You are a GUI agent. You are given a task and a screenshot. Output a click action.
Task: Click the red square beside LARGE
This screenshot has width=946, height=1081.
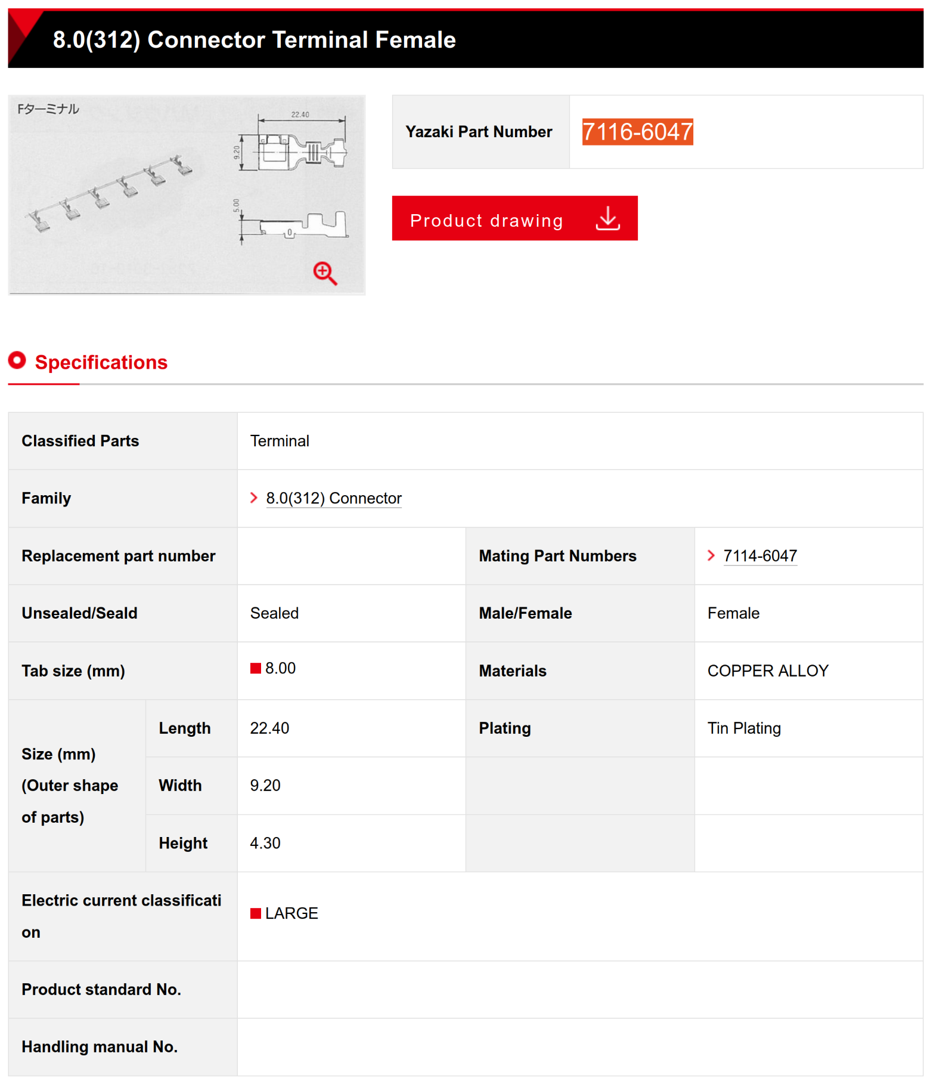256,913
